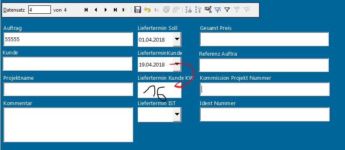Click the Liefertermin IST label
The height and width of the screenshot is (150, 345).
click(x=157, y=103)
